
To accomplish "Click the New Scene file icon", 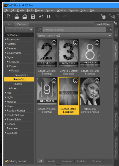I will 9,17.
